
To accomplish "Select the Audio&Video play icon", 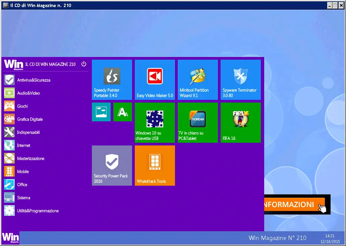I will coord(9,93).
